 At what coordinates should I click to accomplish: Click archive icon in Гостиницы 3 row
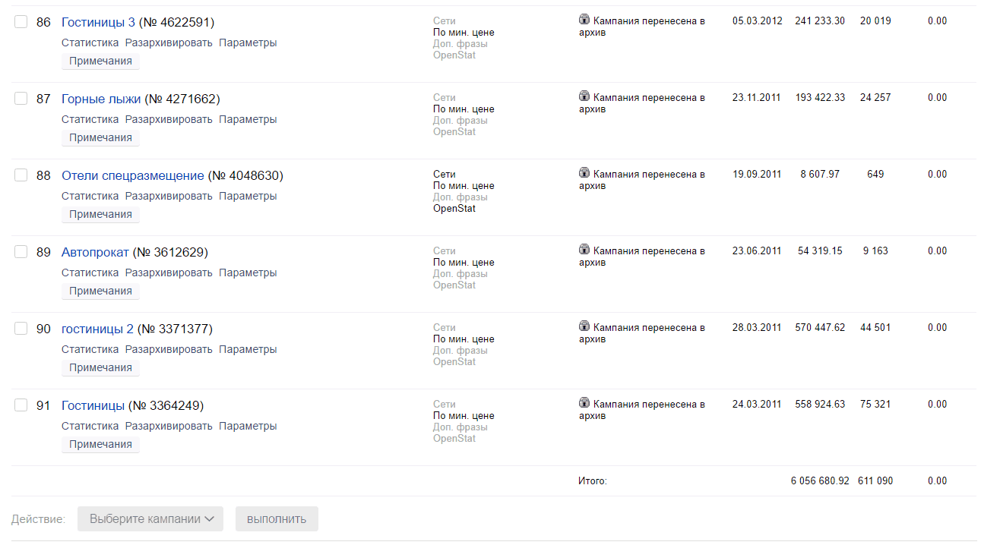(x=584, y=20)
